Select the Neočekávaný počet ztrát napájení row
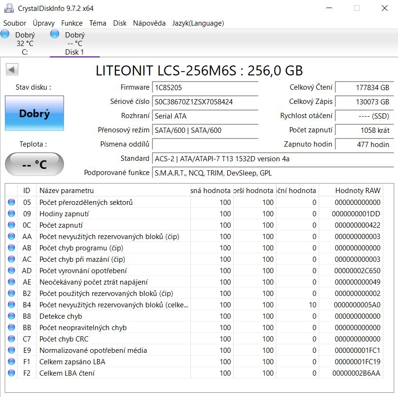The image size is (398, 397). tap(194, 282)
